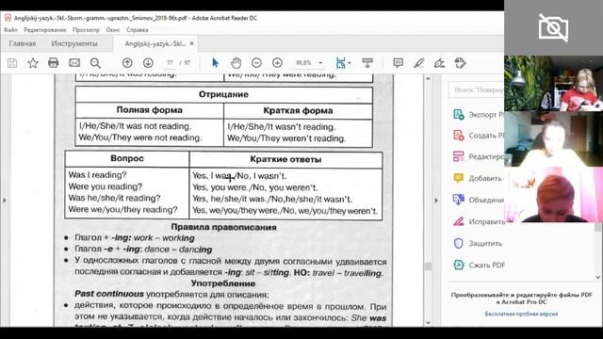Select the Anglijskij-yazyk document tab

(x=155, y=43)
